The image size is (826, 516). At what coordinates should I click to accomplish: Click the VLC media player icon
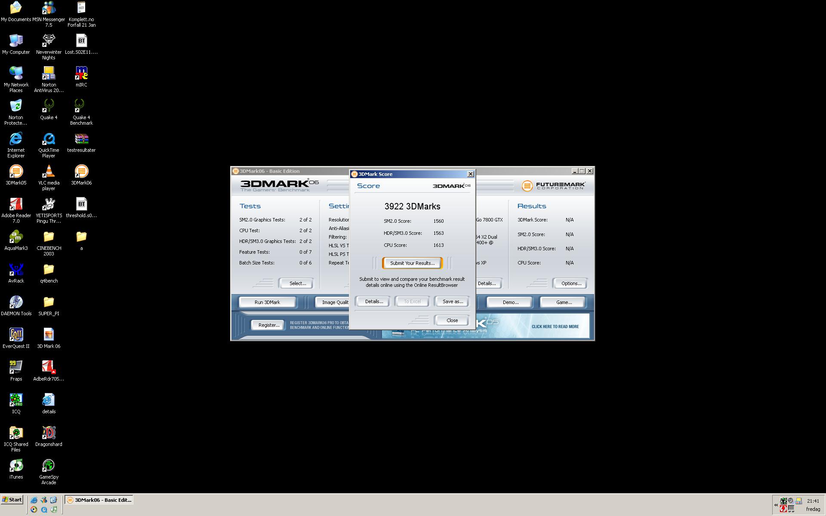click(x=49, y=178)
